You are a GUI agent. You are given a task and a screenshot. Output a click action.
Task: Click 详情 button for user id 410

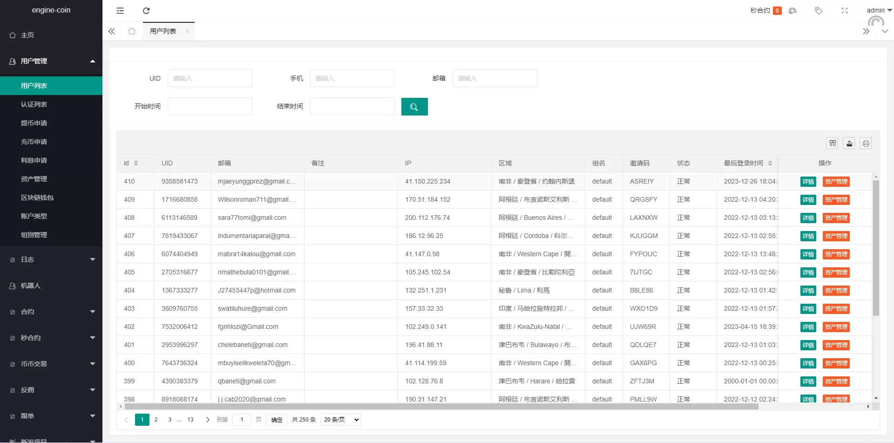[x=808, y=182]
